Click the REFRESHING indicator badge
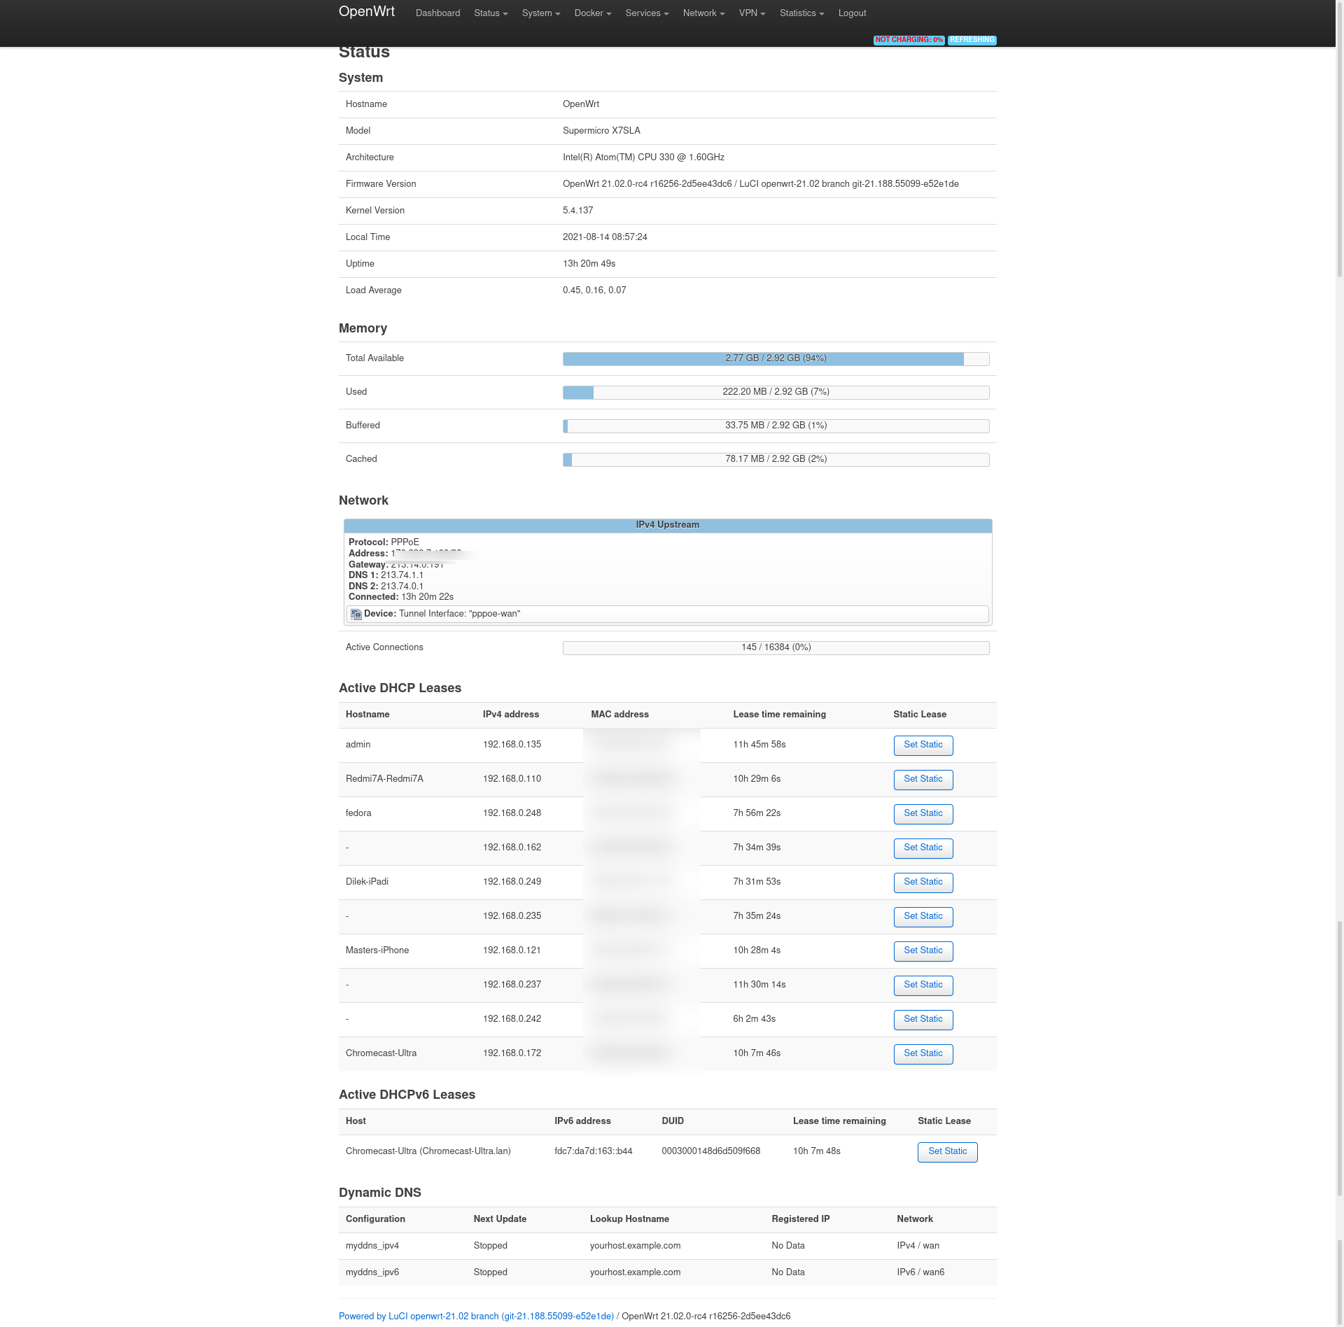Image resolution: width=1344 pixels, height=1327 pixels. click(x=972, y=40)
